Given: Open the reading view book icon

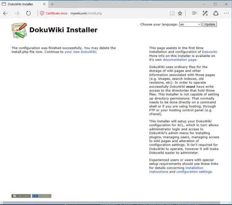Looking at the screenshot, I should [172, 13].
